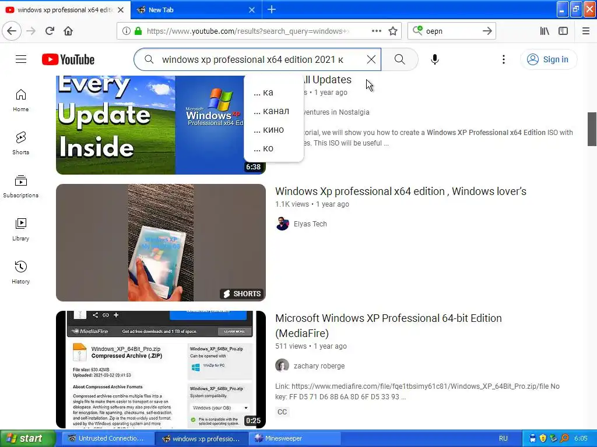The height and width of the screenshot is (447, 597).
Task: Toggle the browser sidebar icon
Action: [563, 31]
